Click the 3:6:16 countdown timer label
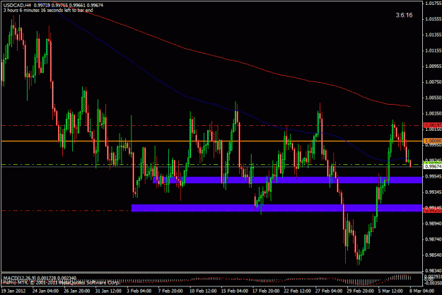 pyautogui.click(x=404, y=15)
